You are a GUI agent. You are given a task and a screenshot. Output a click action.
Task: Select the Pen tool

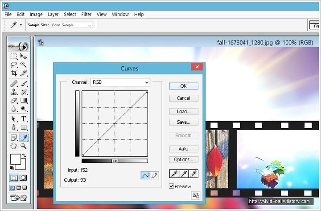pos(14,127)
